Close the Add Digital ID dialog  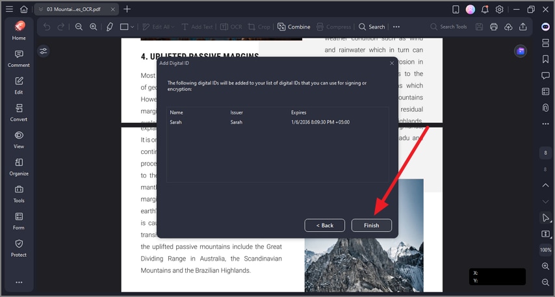[392, 64]
